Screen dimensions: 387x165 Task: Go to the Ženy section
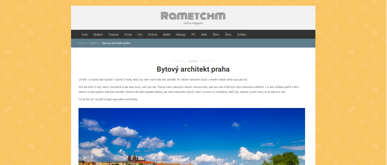228,34
